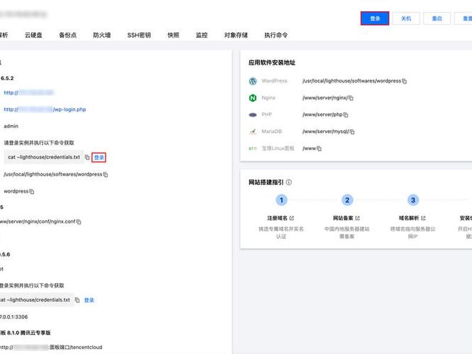Open the 快照 tab
The image size is (472, 354).
[x=173, y=35]
